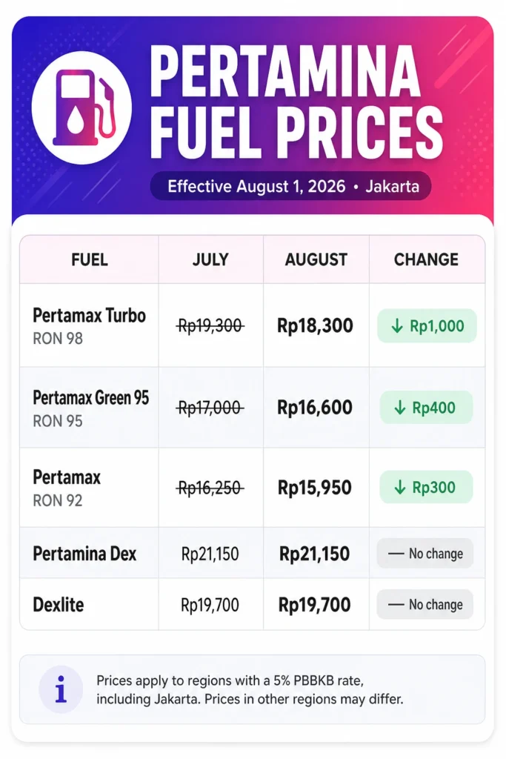Click August price Rp16,600 for Pertamax Green 95
The image size is (506, 759).
coord(314,408)
